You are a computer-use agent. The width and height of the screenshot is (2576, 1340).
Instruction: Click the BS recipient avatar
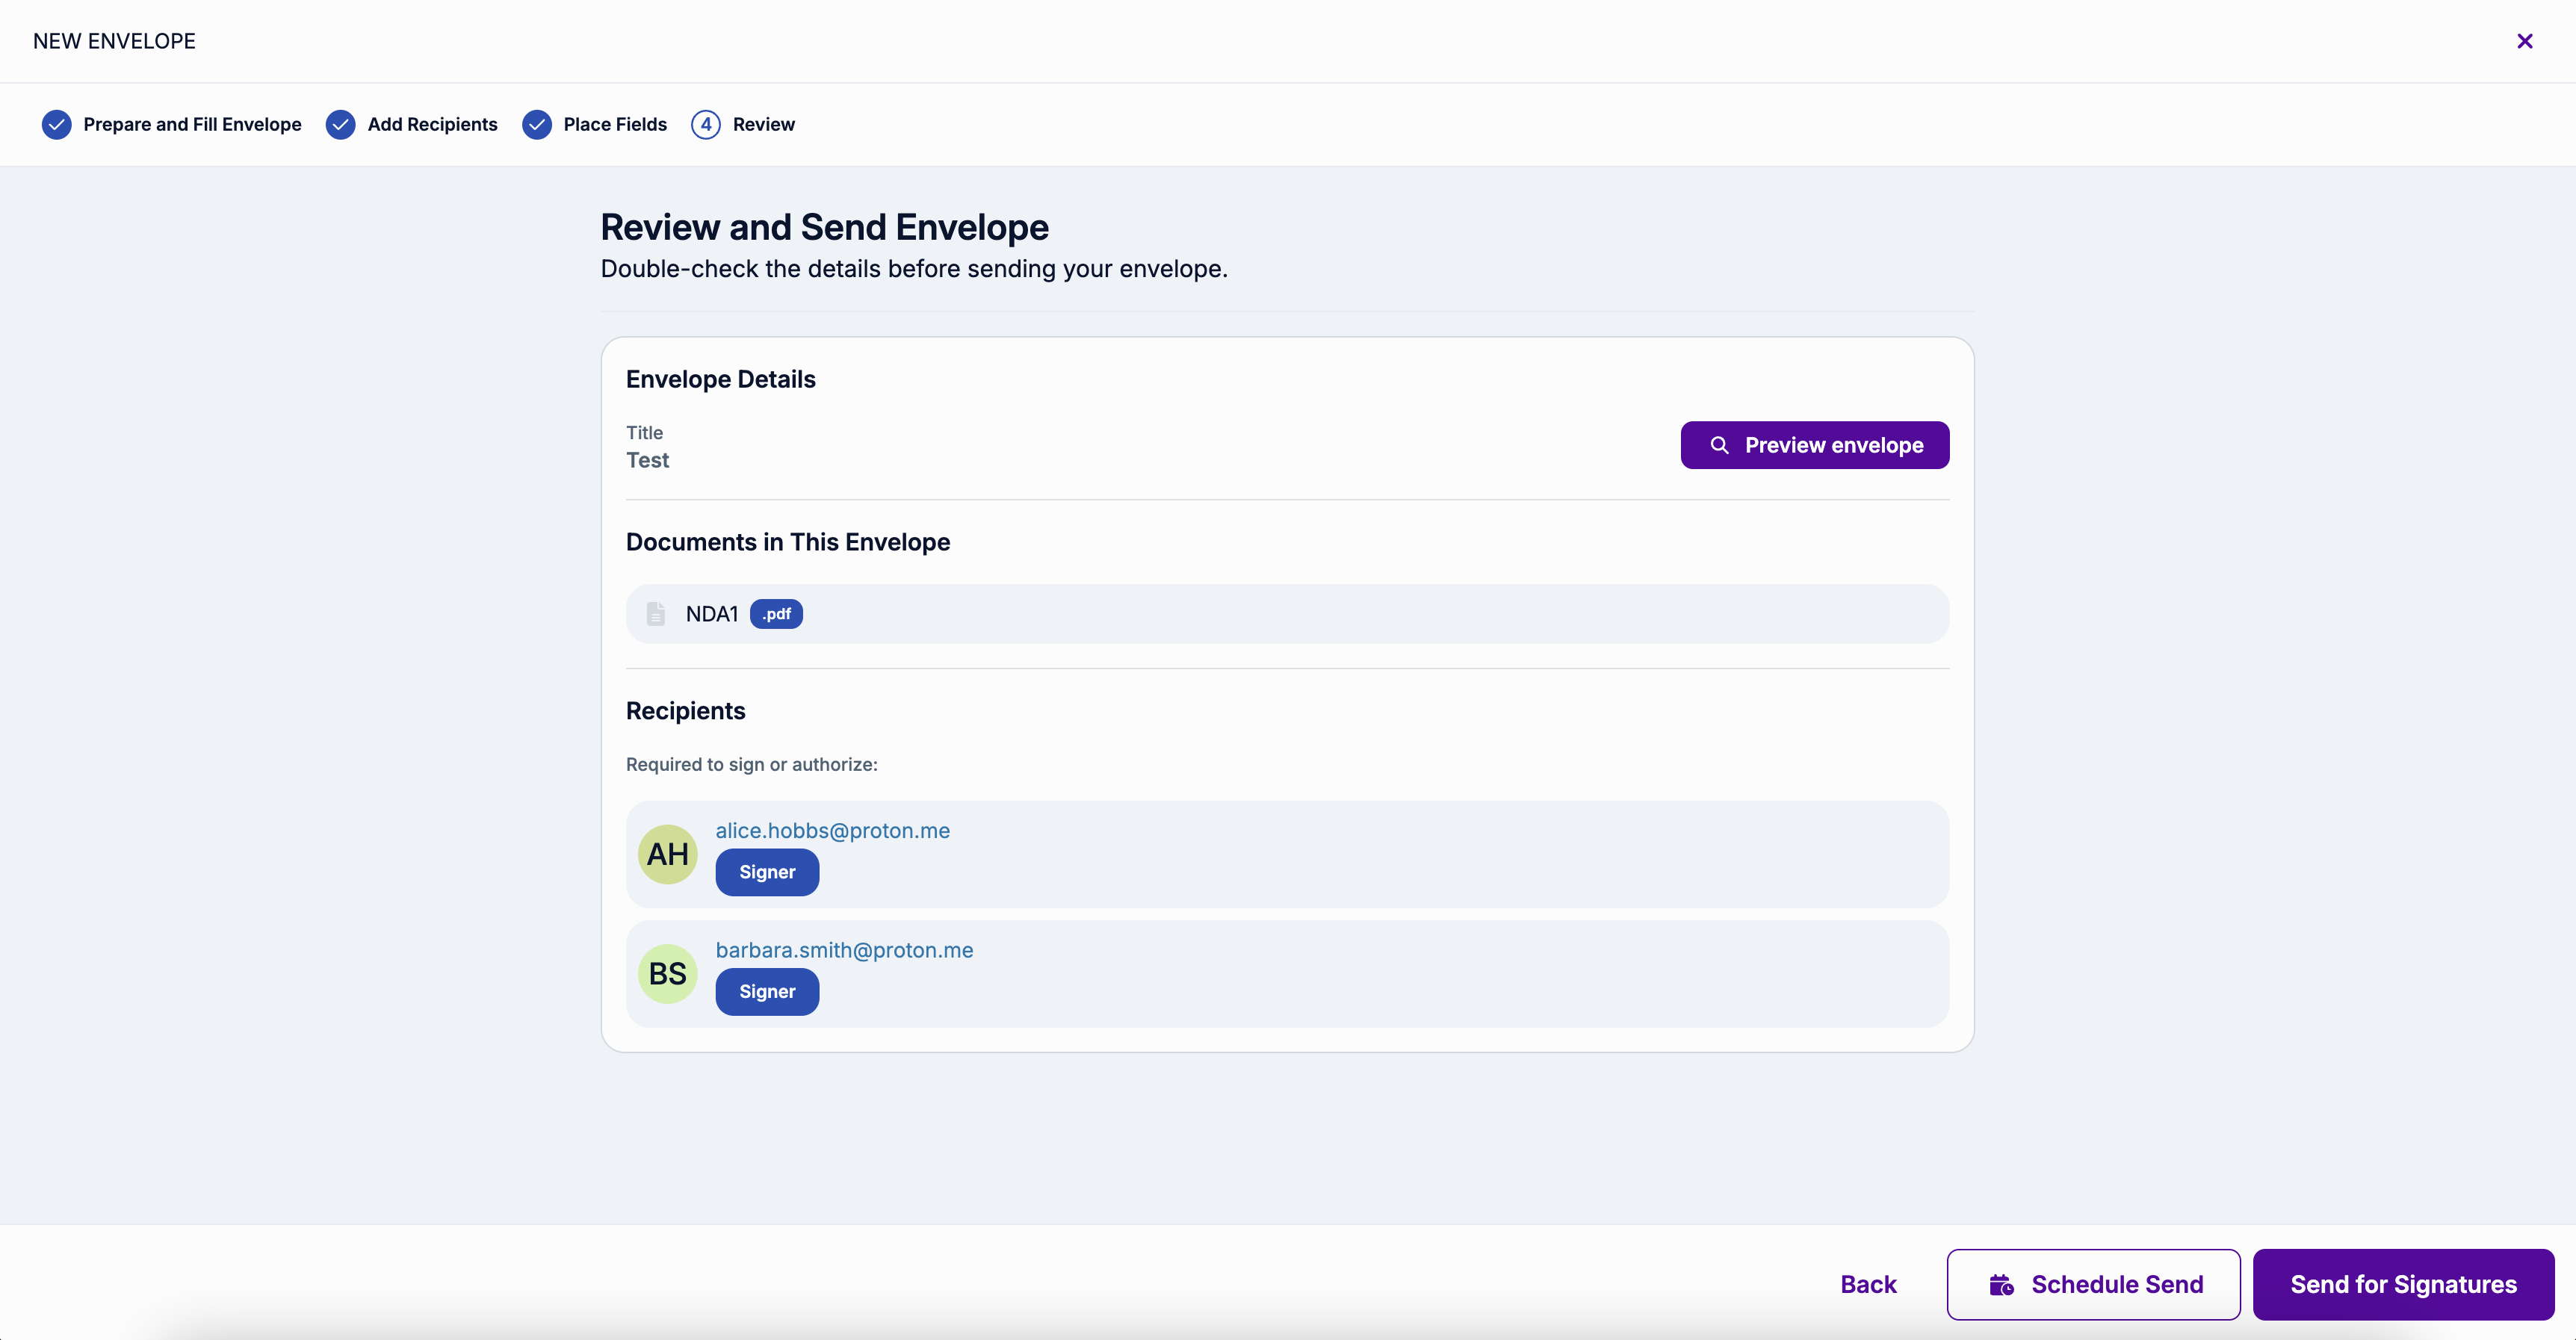coord(667,974)
